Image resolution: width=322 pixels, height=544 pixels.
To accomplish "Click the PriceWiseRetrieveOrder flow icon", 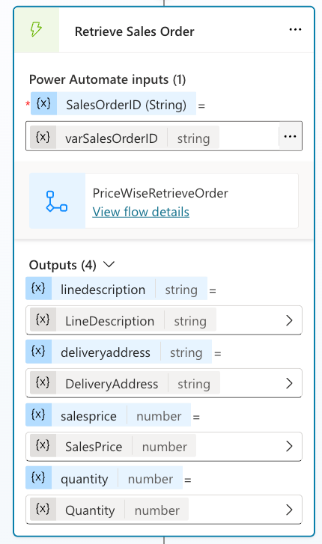I will [57, 201].
